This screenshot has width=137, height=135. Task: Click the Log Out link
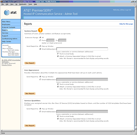pos(128,10)
